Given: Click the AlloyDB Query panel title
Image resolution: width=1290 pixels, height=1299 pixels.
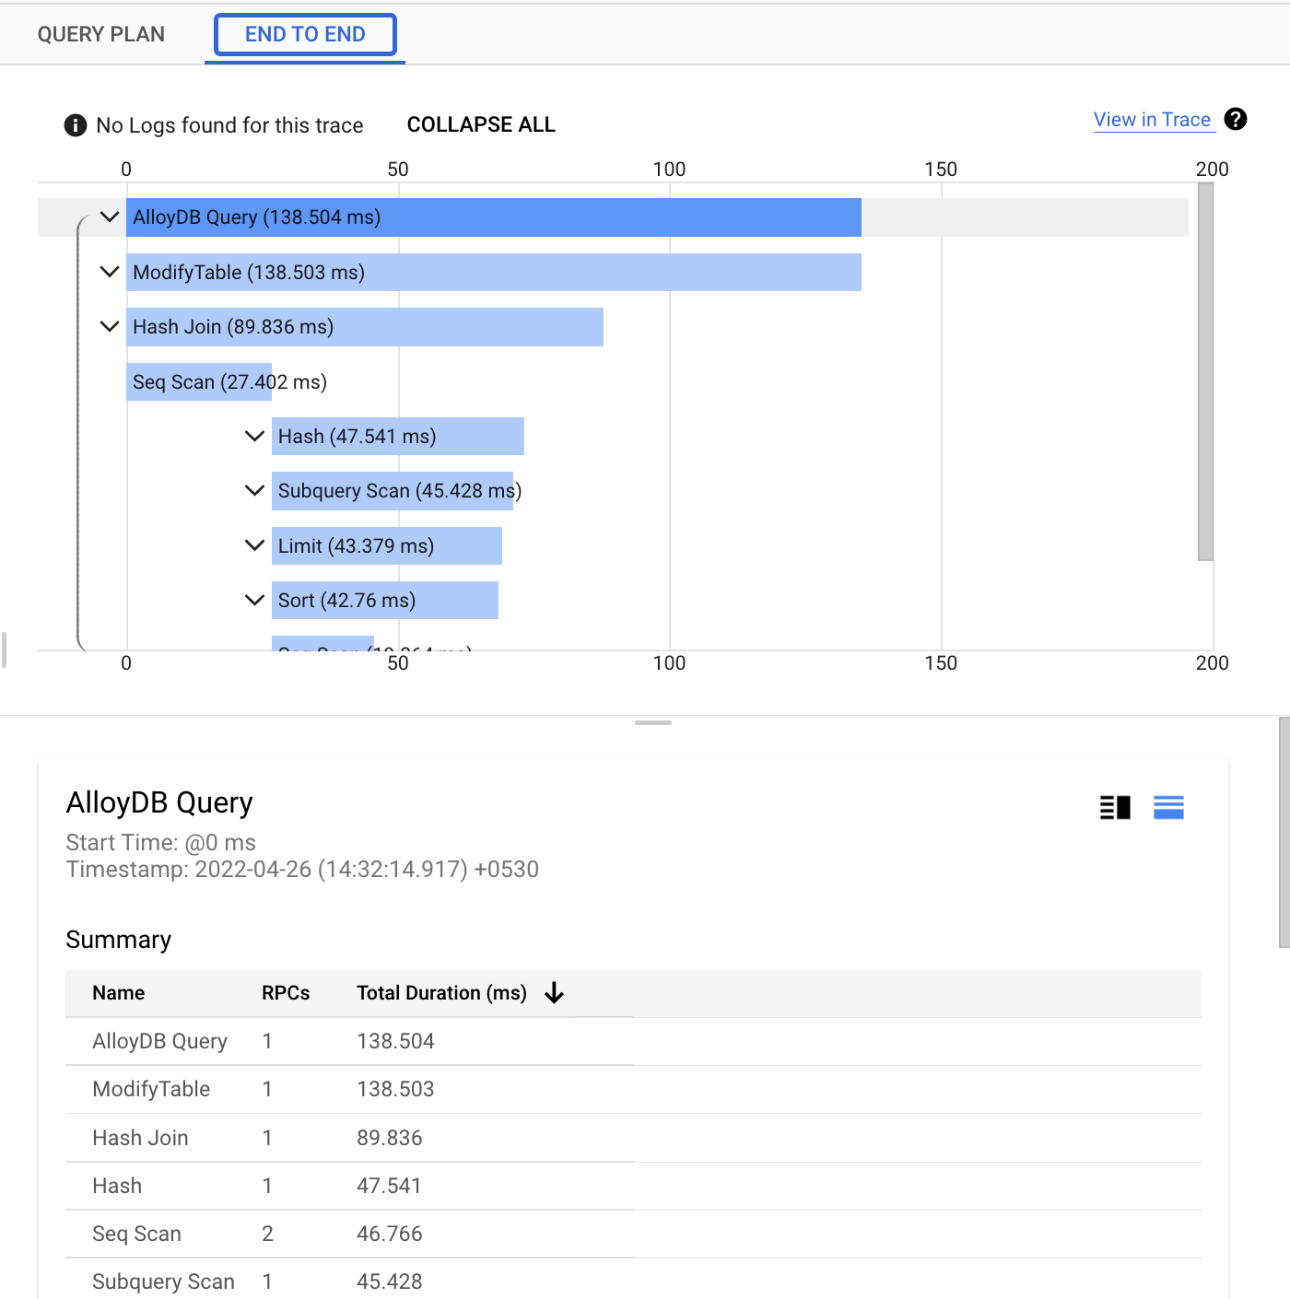Looking at the screenshot, I should click(x=159, y=802).
